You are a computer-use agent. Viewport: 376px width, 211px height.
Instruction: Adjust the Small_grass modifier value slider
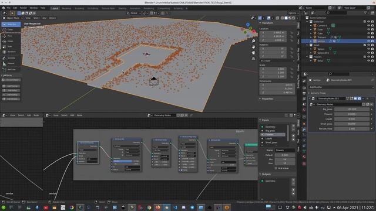[x=352, y=124]
